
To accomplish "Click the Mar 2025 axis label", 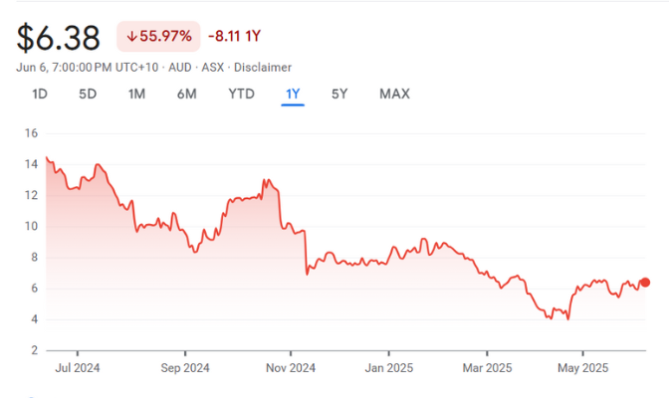I will pos(487,364).
